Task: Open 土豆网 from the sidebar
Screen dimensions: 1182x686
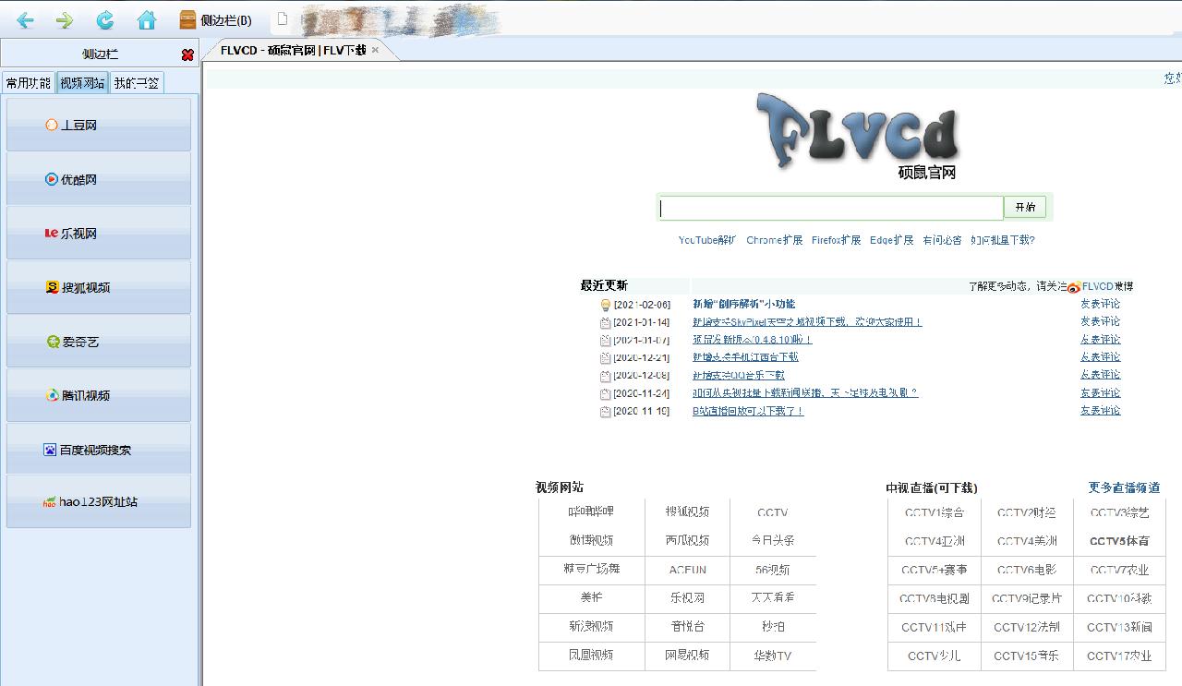Action: pos(99,124)
